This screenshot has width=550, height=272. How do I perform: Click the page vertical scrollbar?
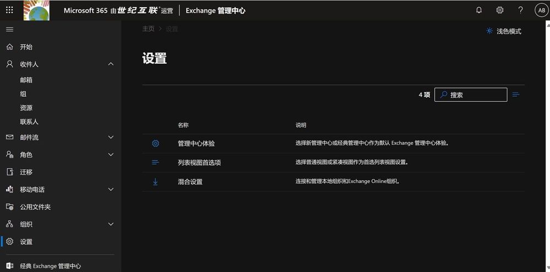(548, 147)
